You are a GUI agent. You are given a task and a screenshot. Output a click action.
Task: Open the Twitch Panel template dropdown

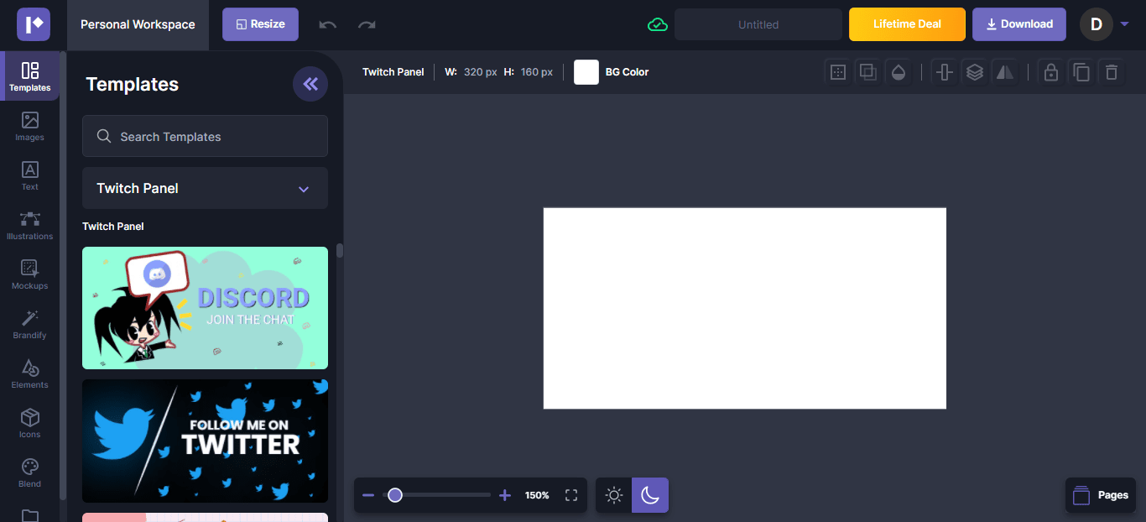[205, 188]
